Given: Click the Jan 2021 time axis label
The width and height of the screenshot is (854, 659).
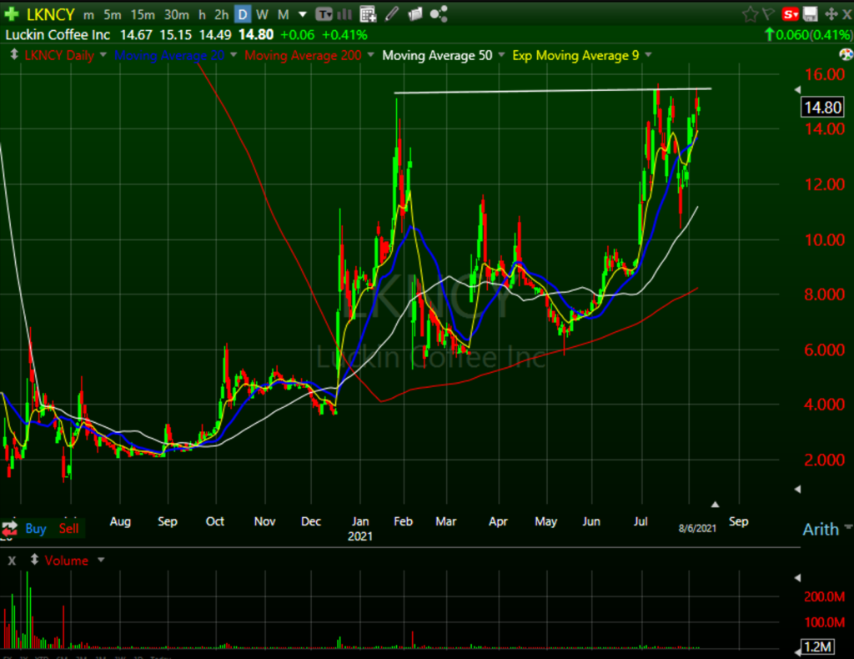Looking at the screenshot, I should coord(360,528).
